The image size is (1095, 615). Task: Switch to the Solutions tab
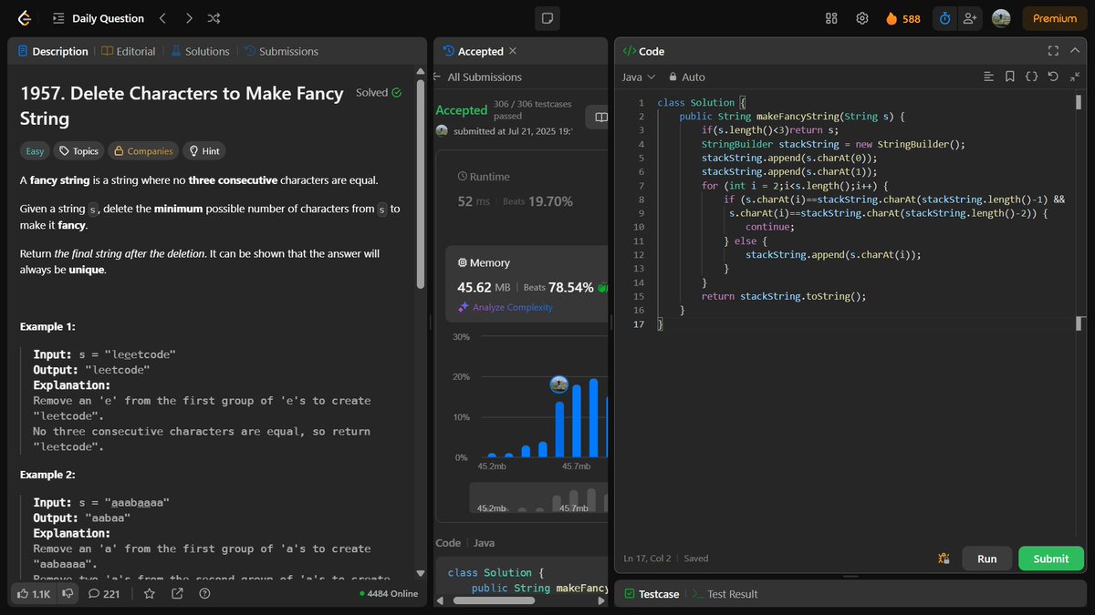[x=200, y=51]
